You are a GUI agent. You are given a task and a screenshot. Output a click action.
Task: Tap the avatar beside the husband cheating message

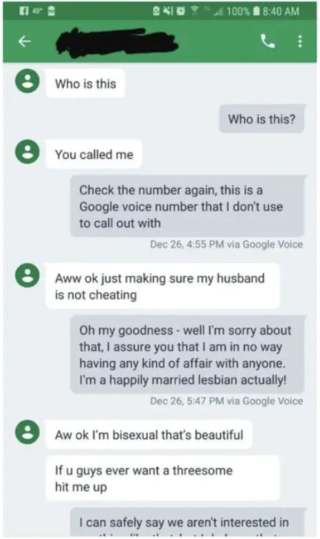(27, 275)
